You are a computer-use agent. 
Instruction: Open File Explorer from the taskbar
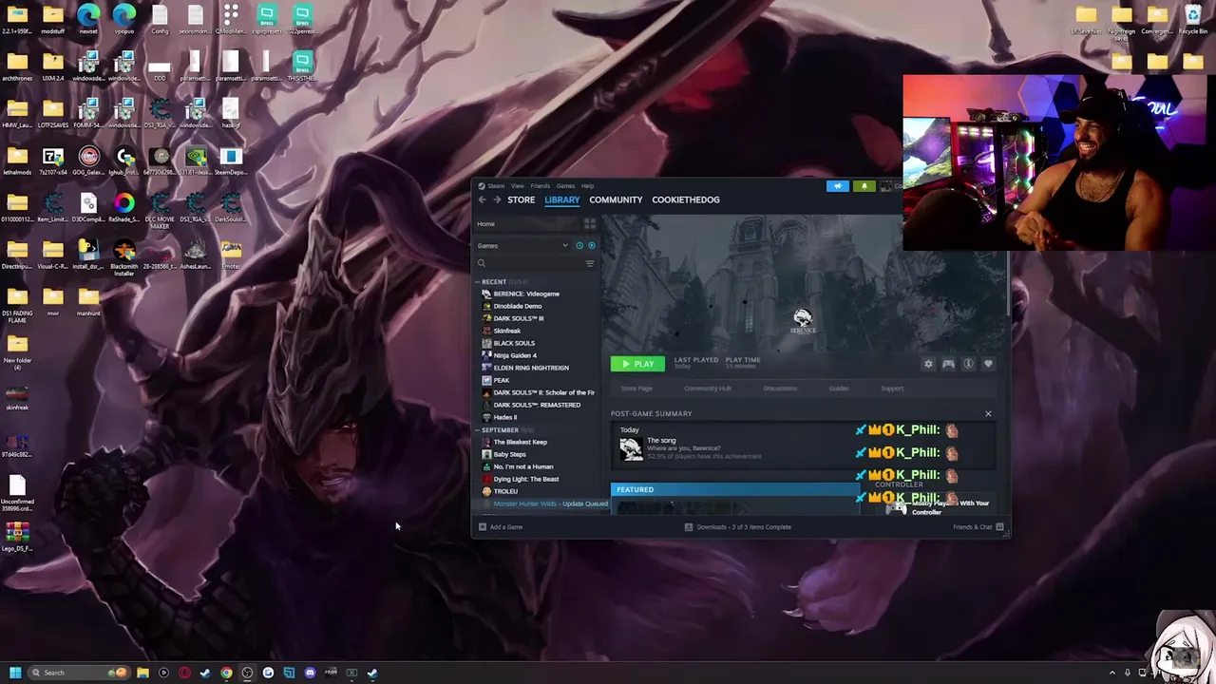tap(142, 673)
